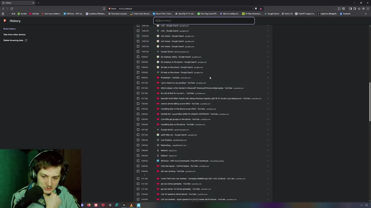
Task: Open 'Grand Theft Auto: San Andreas - Gameplay Walkthrough' link
Action: point(197,179)
